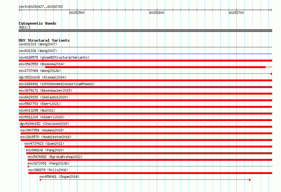The image size is (281, 192).
Task: Open nsv5567753 (Ebert2021) label
Action: tap(40, 104)
